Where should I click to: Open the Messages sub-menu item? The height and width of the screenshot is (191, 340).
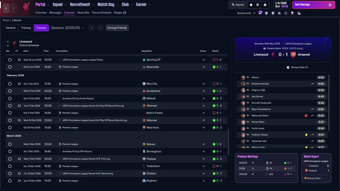(x=55, y=13)
